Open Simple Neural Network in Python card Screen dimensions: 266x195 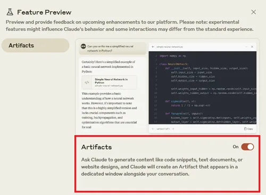coord(109,83)
